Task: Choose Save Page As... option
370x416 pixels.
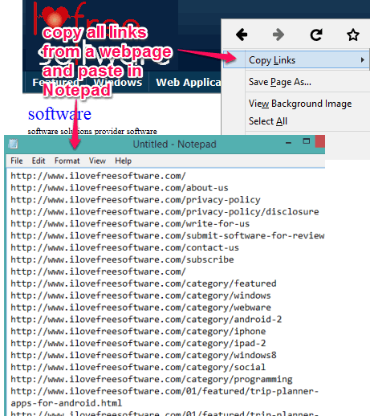Action: coord(279,82)
